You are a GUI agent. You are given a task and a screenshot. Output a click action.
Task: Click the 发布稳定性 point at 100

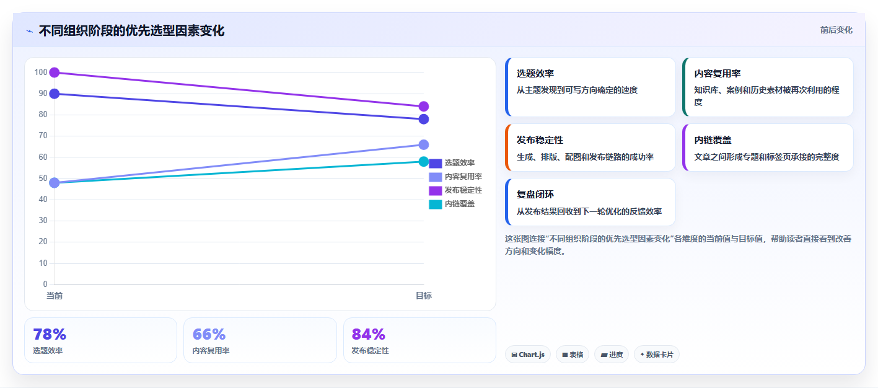(x=55, y=73)
